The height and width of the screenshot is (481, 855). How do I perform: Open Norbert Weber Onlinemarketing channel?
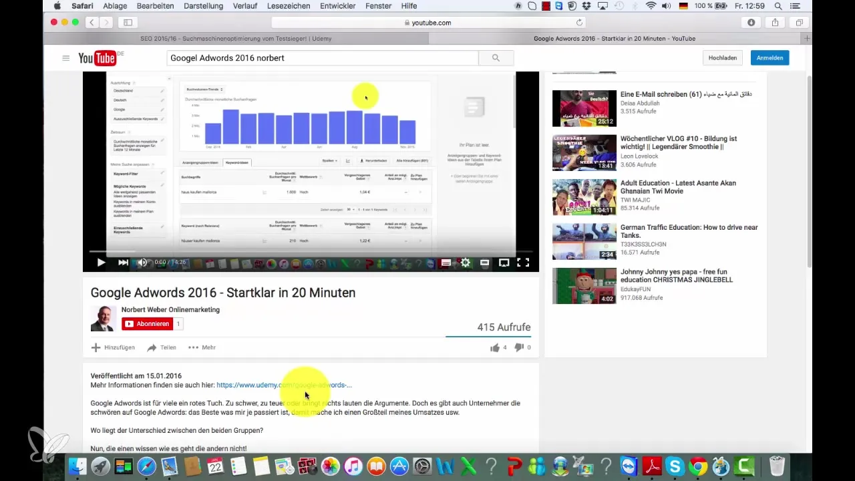[170, 310]
